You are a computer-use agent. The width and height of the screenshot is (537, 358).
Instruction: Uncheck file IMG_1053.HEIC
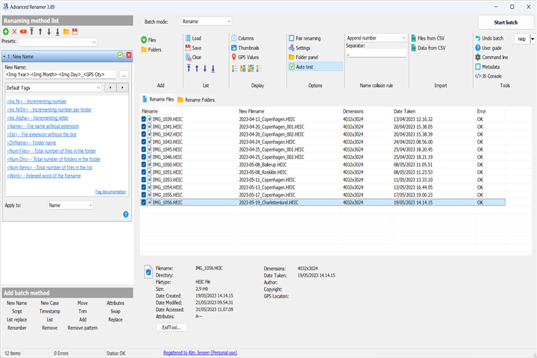pos(144,180)
